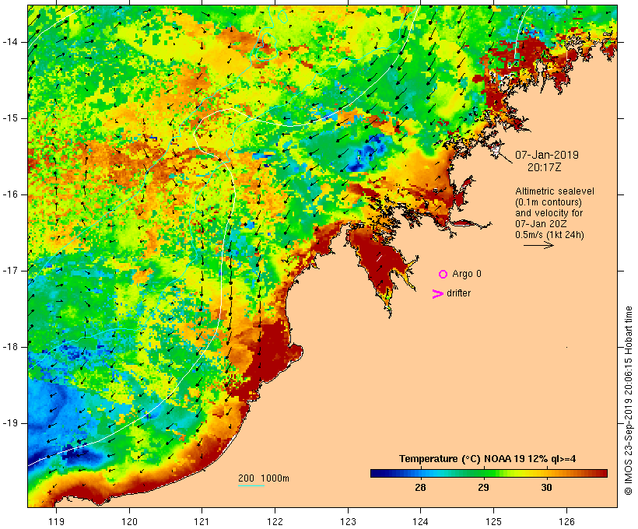Screen dimensions: 638x529
Task: Click the longitude axis label '120'
Action: pos(129,521)
